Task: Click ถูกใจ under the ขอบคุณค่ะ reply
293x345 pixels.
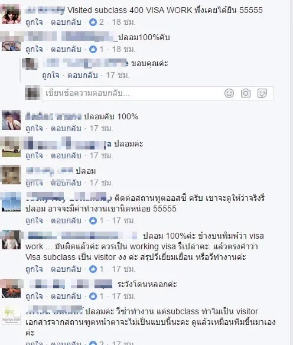Action: click(51, 75)
